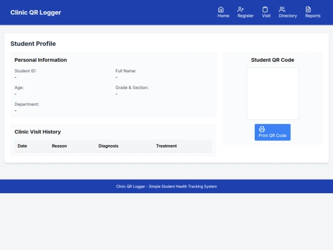Click the empty student QR code box

(x=273, y=94)
